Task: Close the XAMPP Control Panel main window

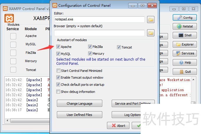Action: coord(193,9)
